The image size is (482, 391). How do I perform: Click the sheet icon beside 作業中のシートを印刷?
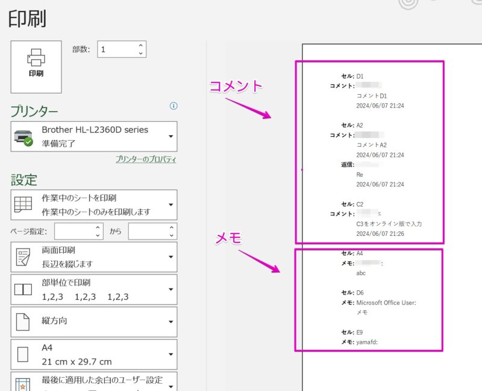[22, 205]
